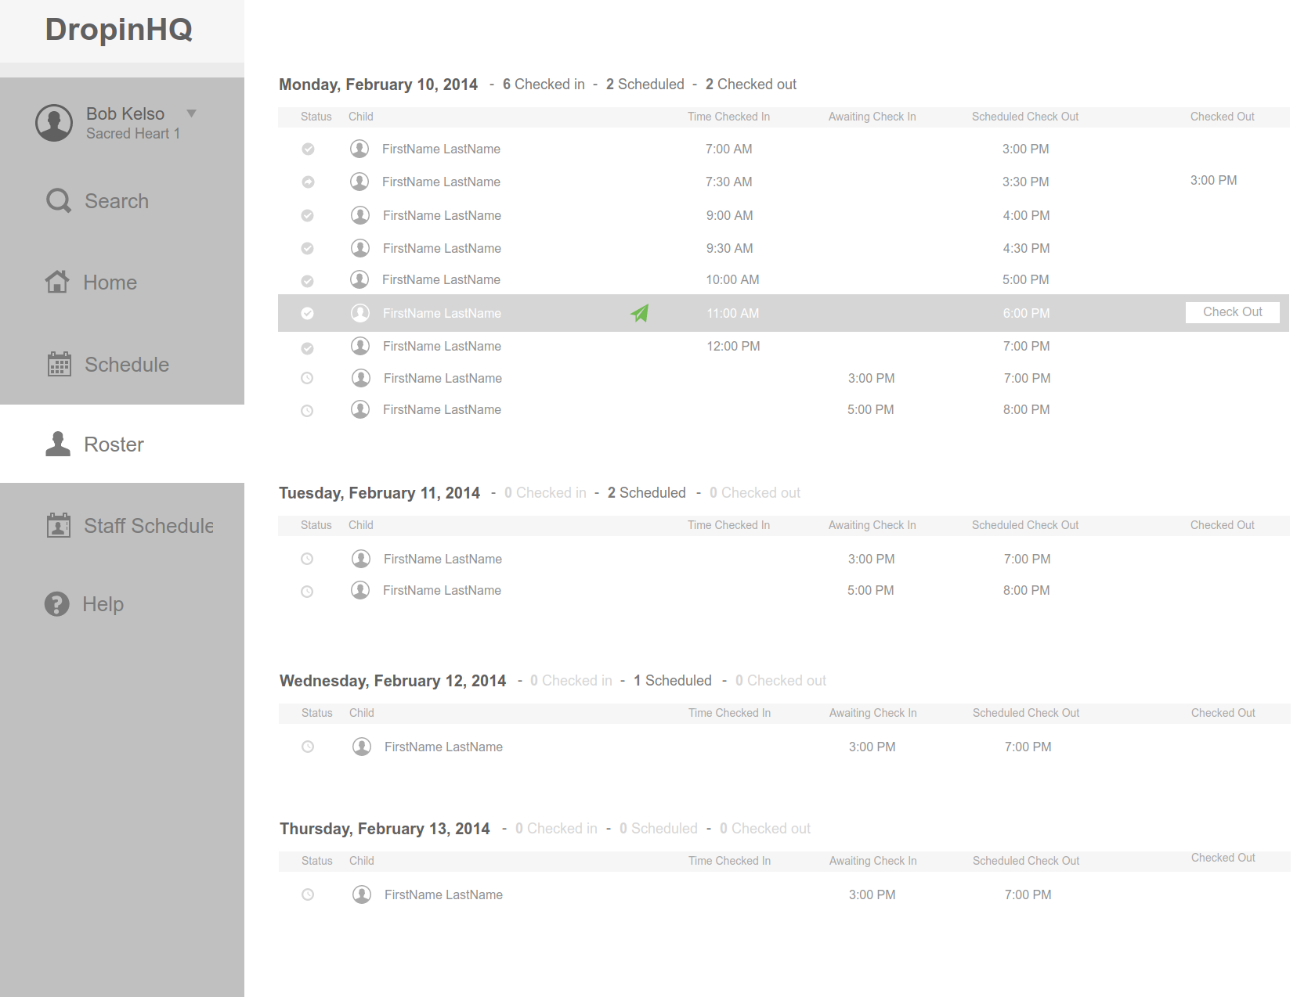Screen dimensions: 1315x997
Task: Click Monday's '2 Checked out' count
Action: (x=751, y=85)
